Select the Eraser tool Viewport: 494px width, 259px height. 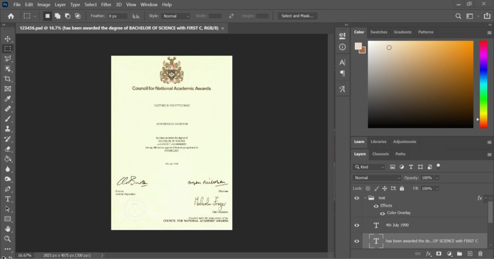point(7,149)
